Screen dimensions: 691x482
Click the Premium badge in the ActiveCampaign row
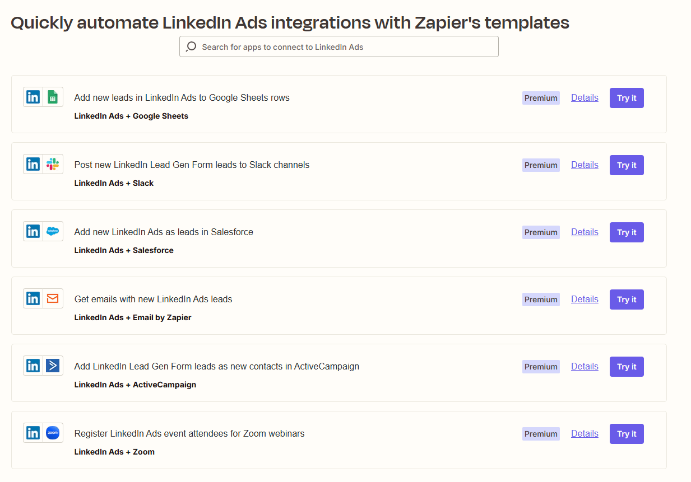click(x=541, y=367)
